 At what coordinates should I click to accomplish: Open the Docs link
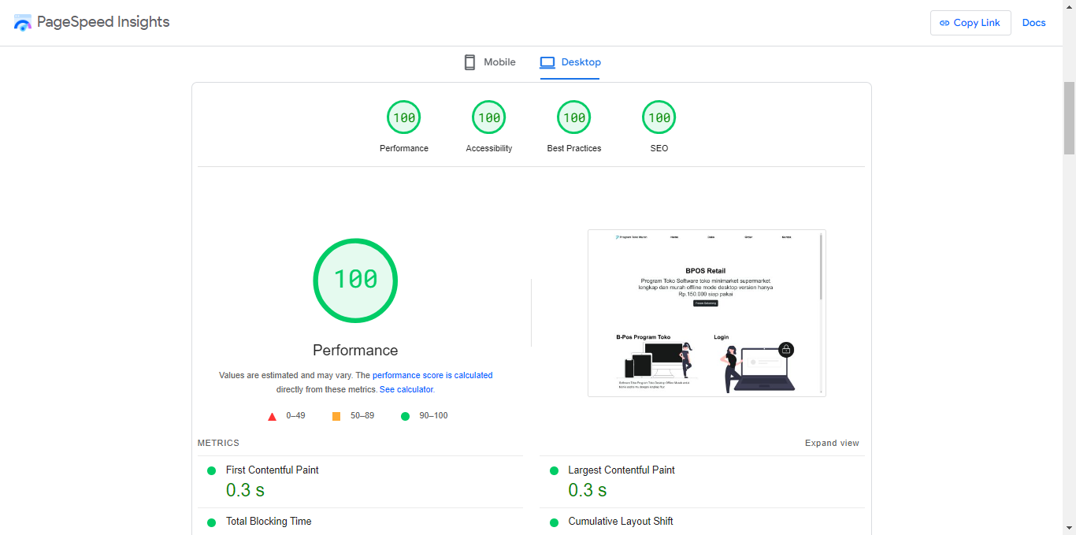tap(1033, 22)
